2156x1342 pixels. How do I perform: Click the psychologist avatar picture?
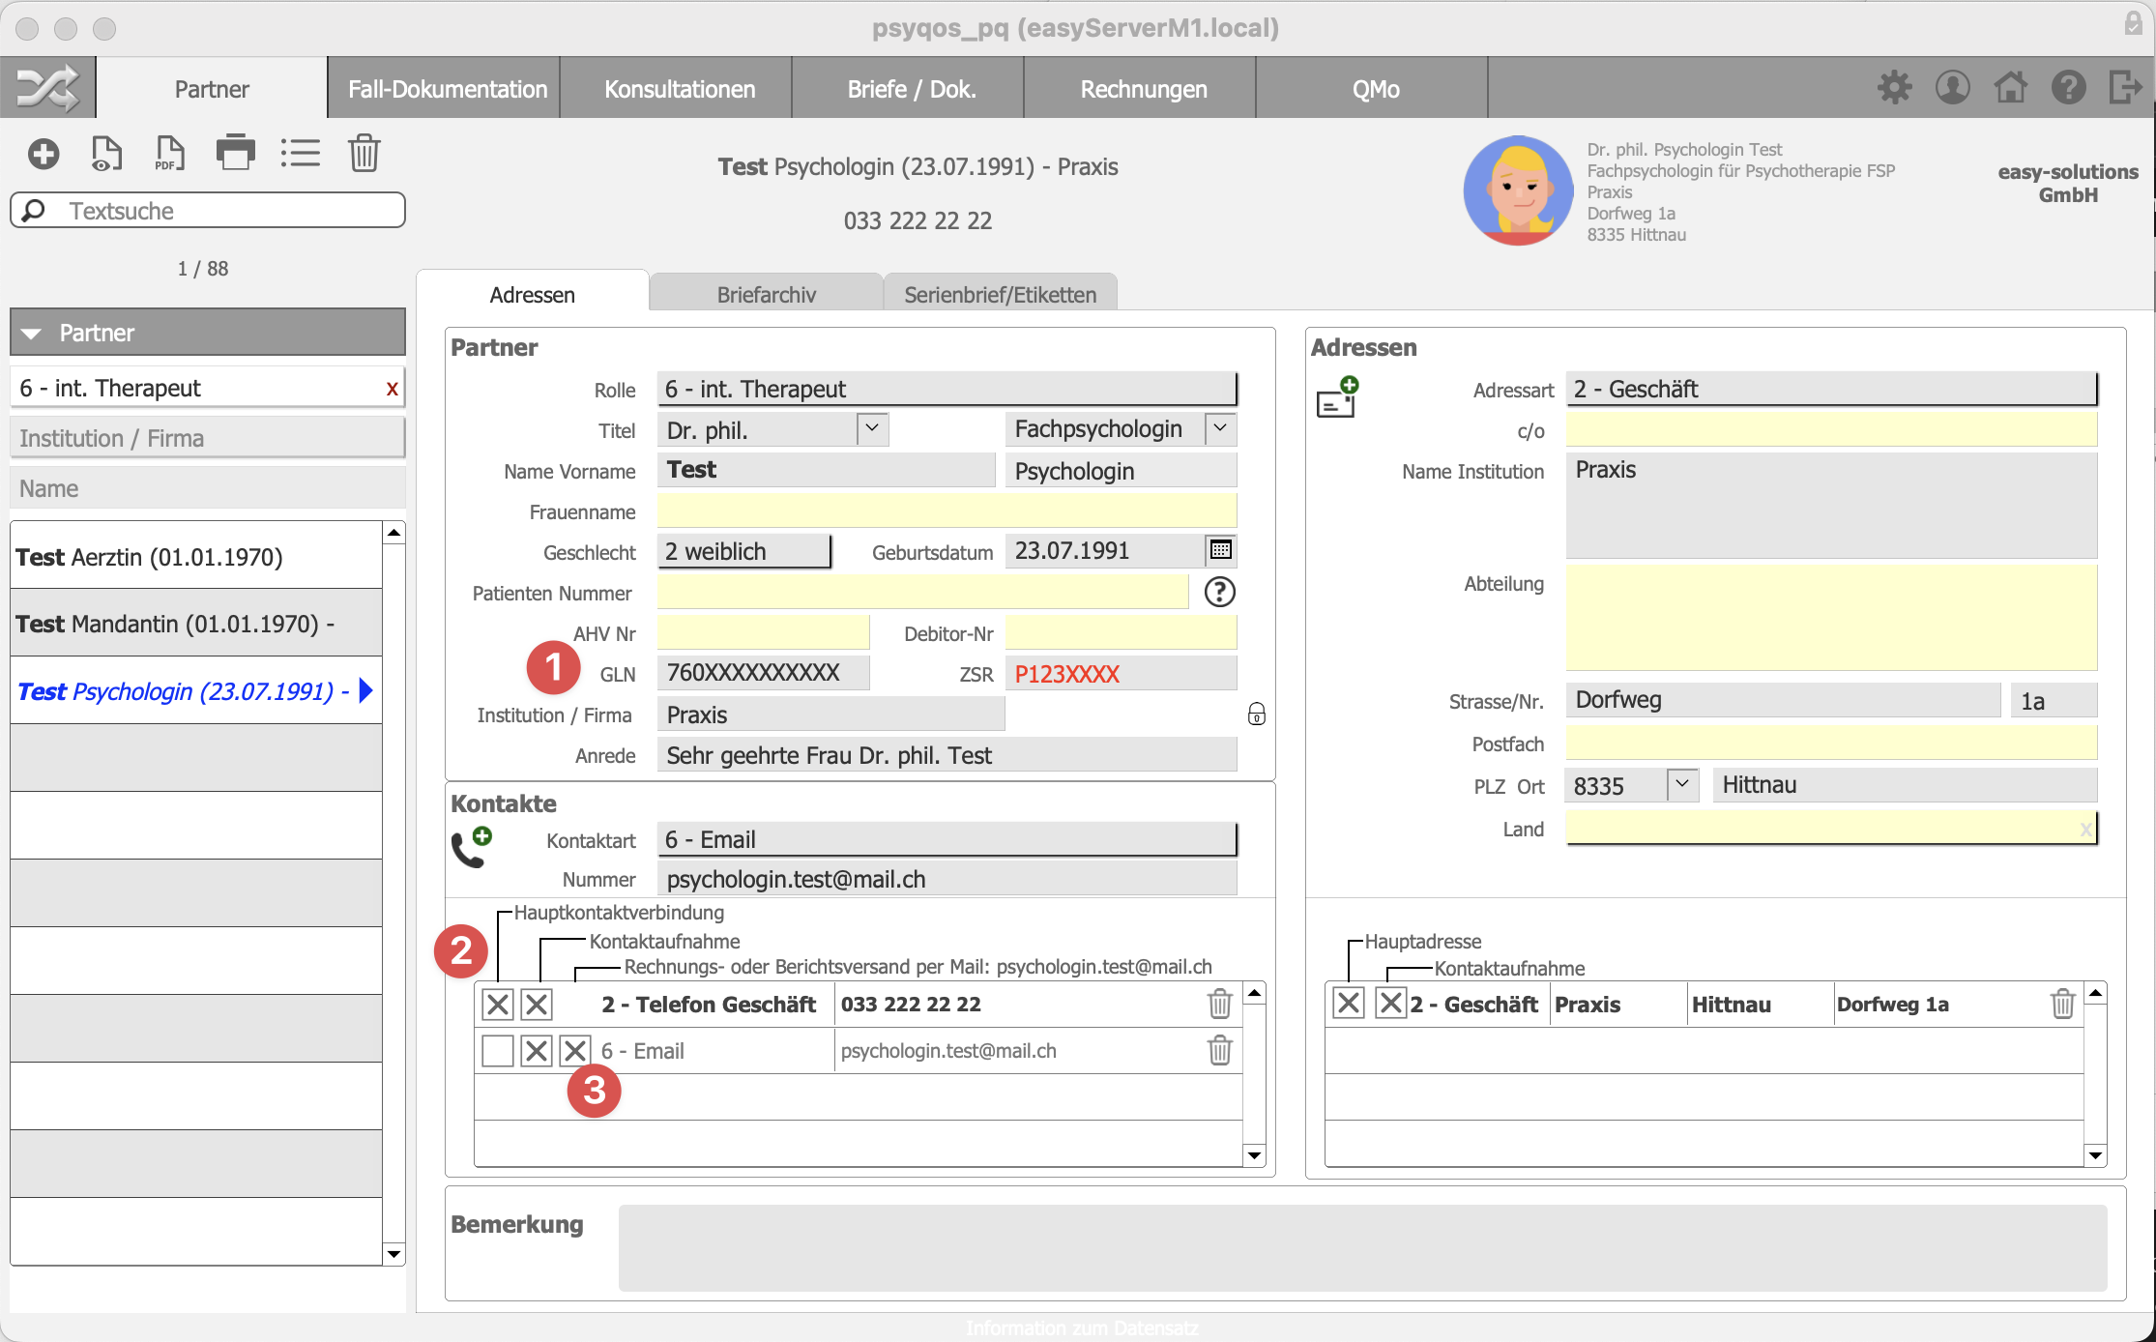click(x=1518, y=190)
